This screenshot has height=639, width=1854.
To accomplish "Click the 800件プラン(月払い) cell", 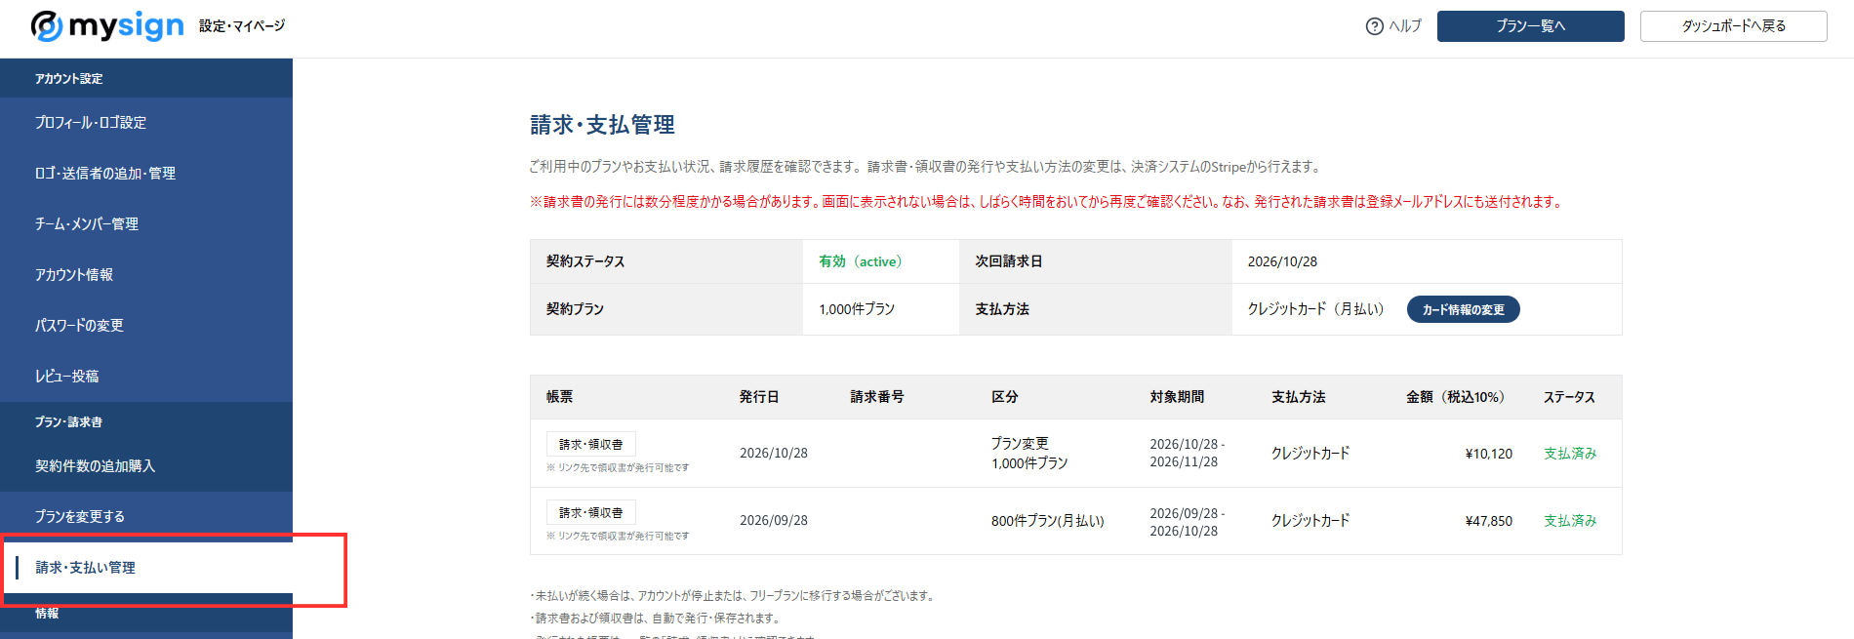I will click(1047, 521).
